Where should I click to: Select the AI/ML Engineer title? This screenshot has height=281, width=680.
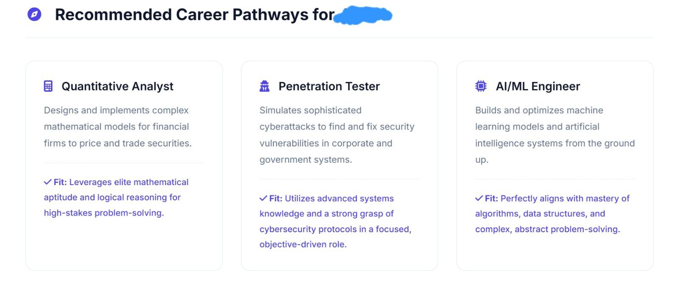click(538, 86)
